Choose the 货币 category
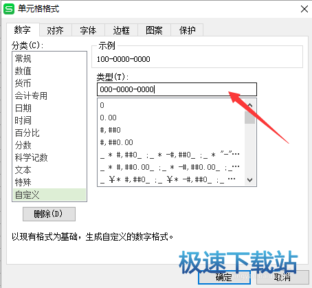Viewport: 312px width, 288px height. 49,83
